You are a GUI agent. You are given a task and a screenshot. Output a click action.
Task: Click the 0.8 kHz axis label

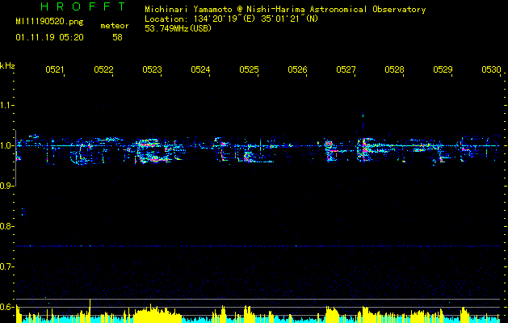[6, 226]
